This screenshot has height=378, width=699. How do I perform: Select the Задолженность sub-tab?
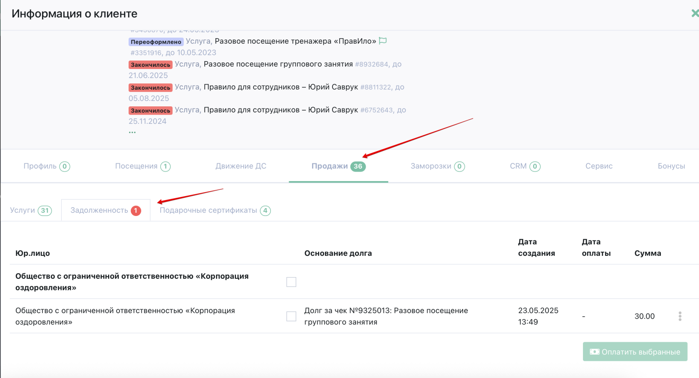pos(105,210)
